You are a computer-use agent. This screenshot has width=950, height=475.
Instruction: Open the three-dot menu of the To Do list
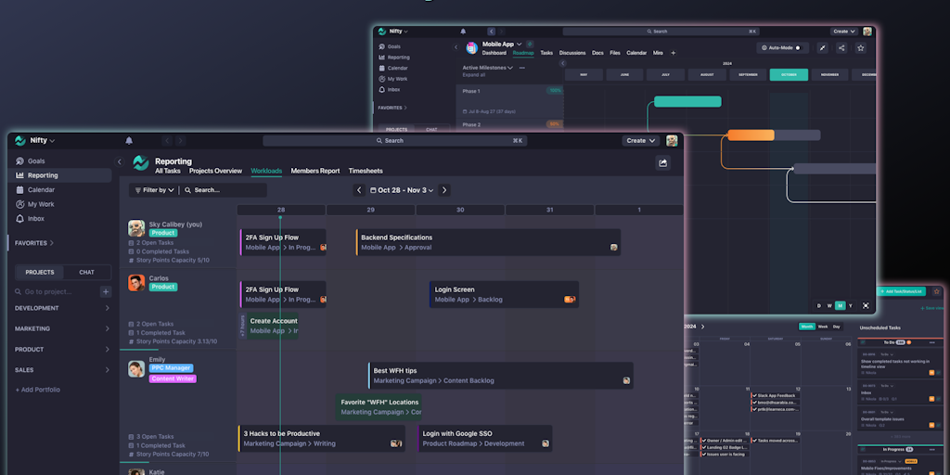coord(931,343)
